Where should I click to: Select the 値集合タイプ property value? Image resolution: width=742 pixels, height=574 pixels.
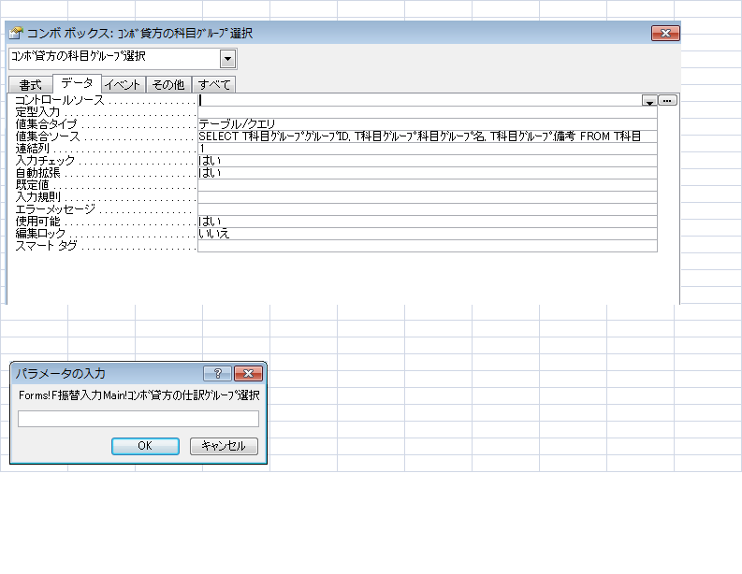pos(427,124)
